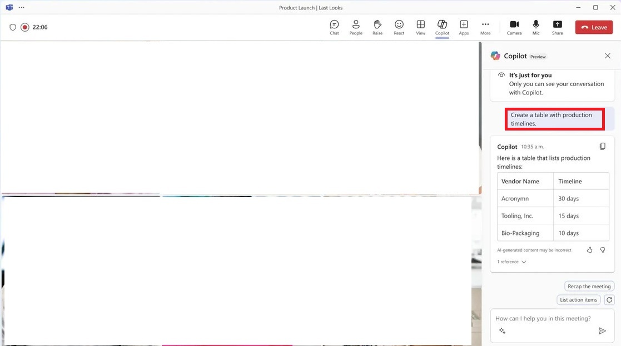
Task: Leave the meeting
Action: [594, 27]
